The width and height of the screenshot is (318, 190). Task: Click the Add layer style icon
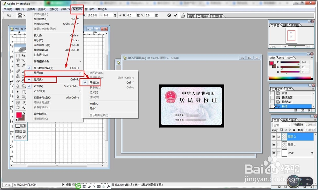279,187
